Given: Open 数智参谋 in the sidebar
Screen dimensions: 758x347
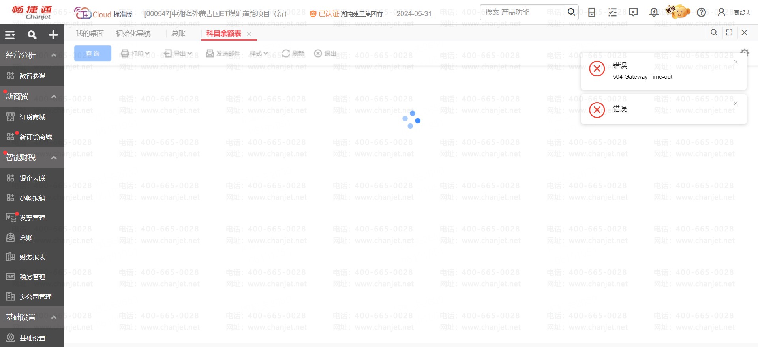Looking at the screenshot, I should pos(32,76).
